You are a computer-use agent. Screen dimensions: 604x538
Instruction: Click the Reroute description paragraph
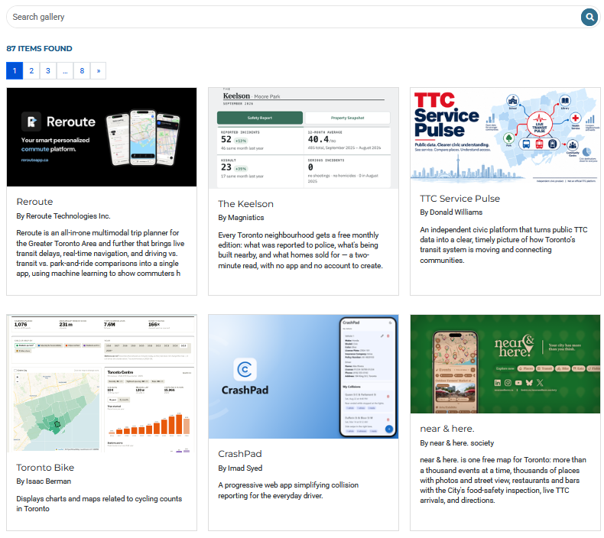pyautogui.click(x=100, y=253)
